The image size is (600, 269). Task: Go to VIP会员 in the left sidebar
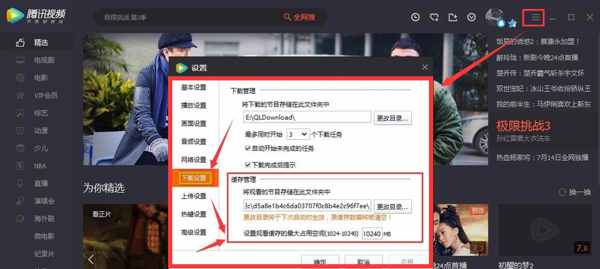tap(45, 95)
